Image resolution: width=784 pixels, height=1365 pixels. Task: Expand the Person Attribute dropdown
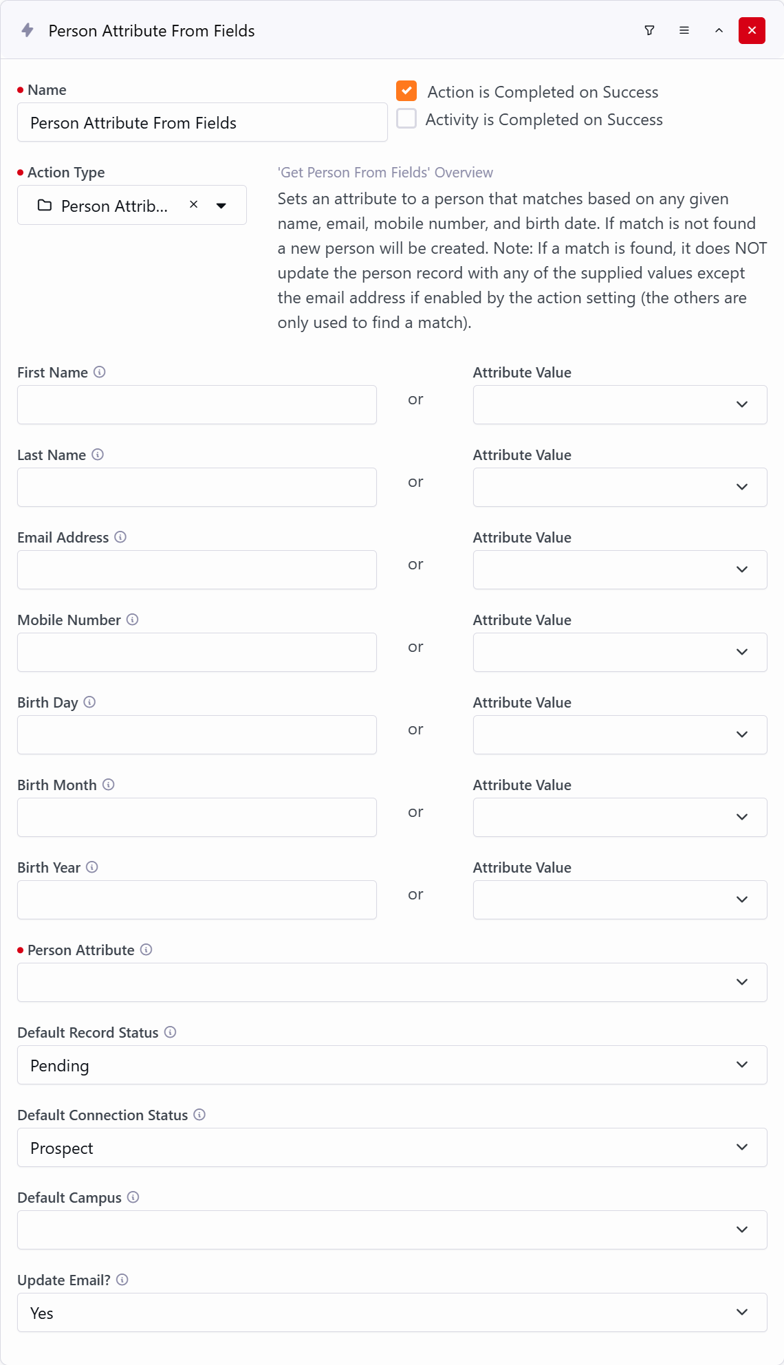392,982
